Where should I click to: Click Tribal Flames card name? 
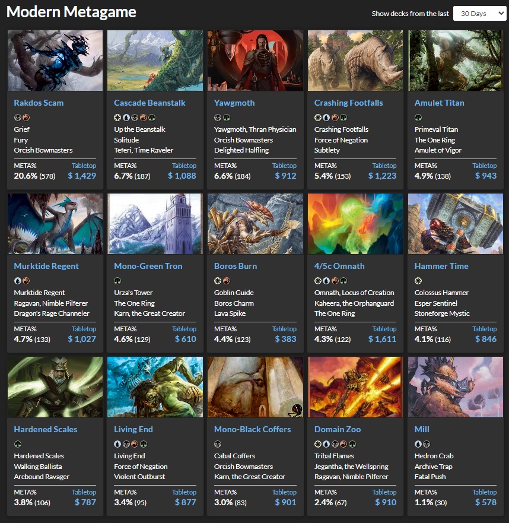point(334,456)
